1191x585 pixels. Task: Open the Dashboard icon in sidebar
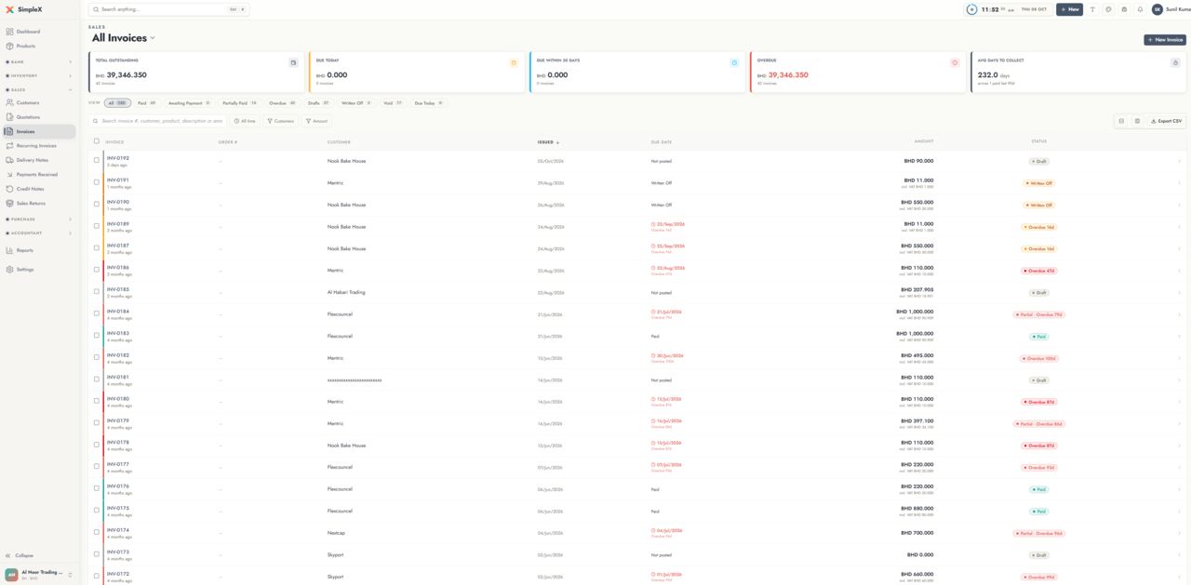click(10, 32)
